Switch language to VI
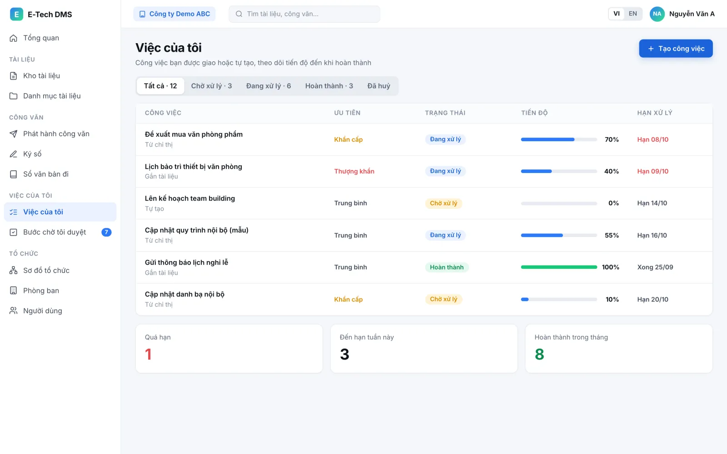727x454 pixels. pyautogui.click(x=617, y=14)
